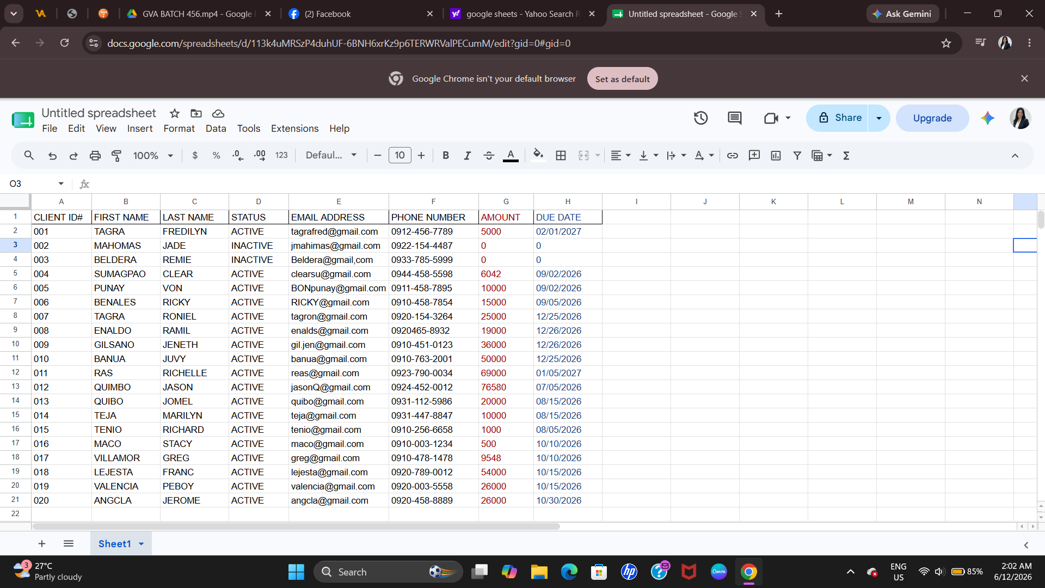Open version history clock icon

700,118
